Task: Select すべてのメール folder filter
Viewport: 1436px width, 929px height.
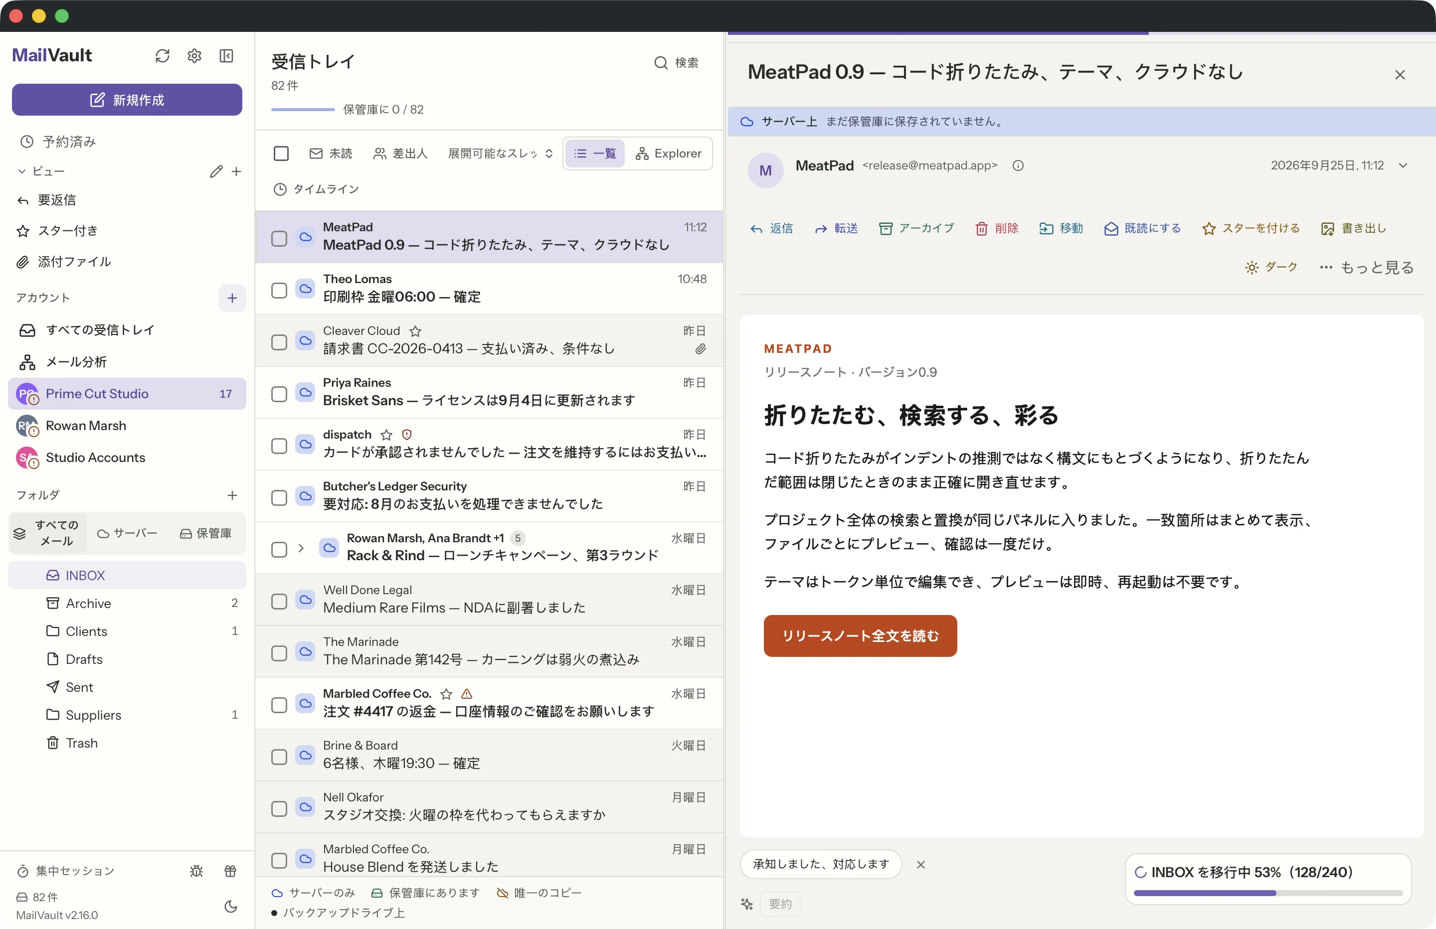Action: (48, 533)
